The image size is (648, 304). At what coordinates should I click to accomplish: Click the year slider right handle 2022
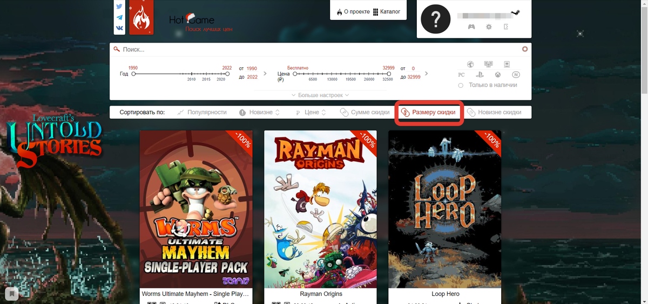[227, 74]
